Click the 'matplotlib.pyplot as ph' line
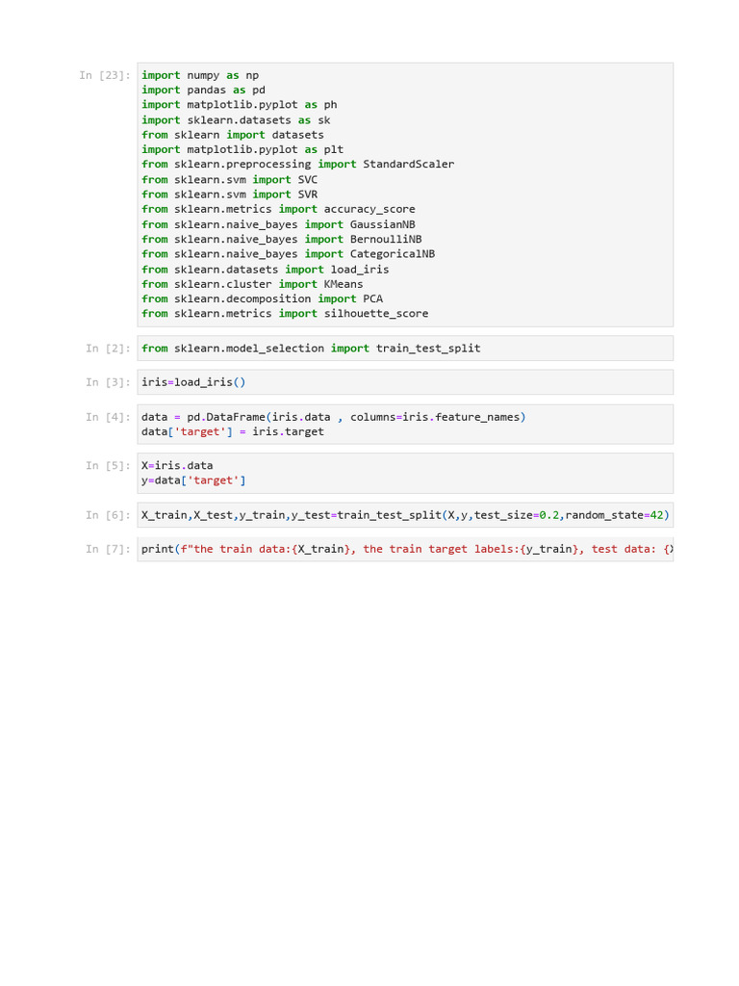 point(240,105)
